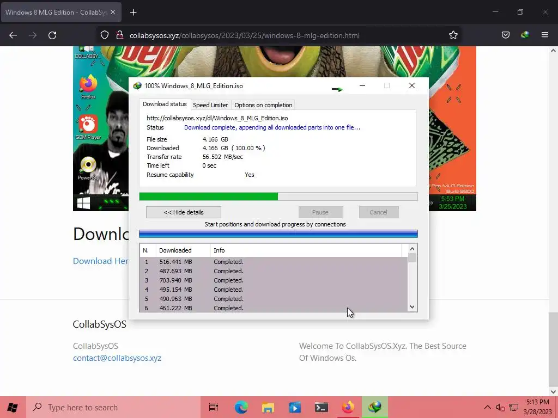Switch to Firefox on the taskbar
This screenshot has width=558, height=418.
point(348,407)
